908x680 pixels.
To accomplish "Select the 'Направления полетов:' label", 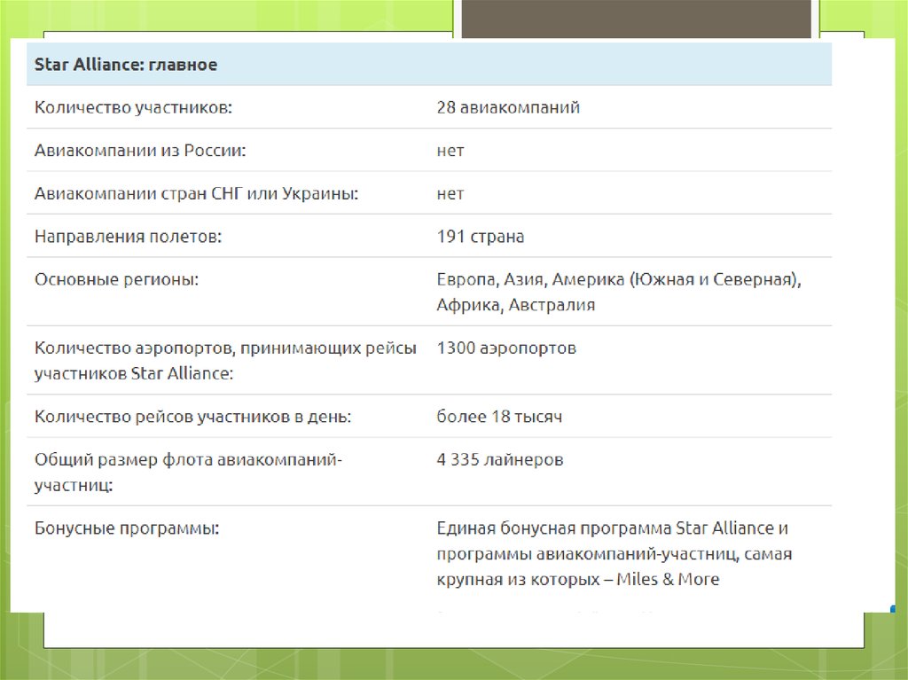I will [x=128, y=237].
